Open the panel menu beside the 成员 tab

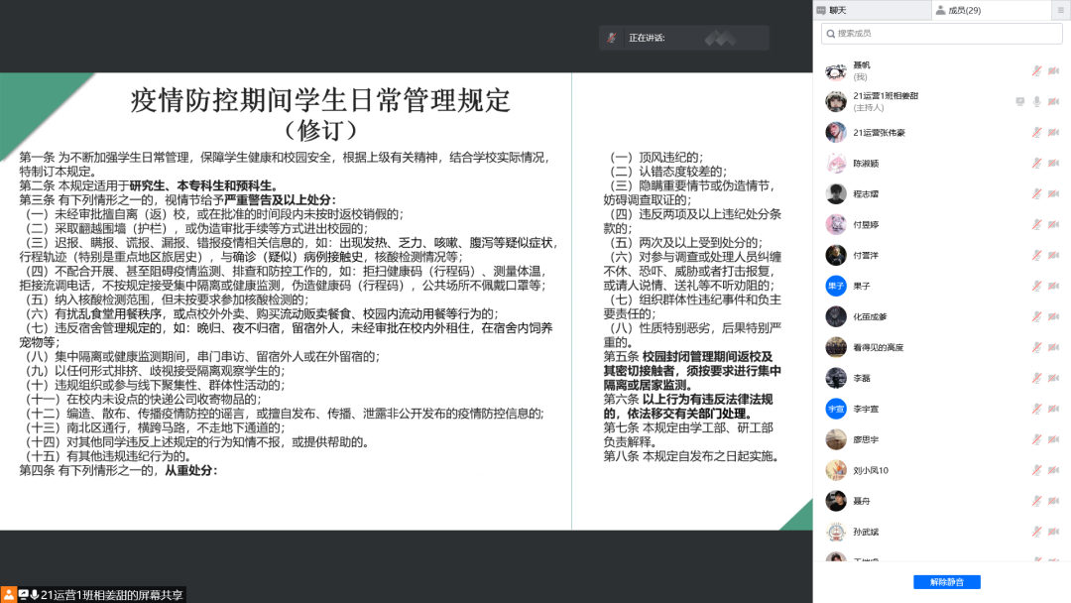tap(1060, 10)
